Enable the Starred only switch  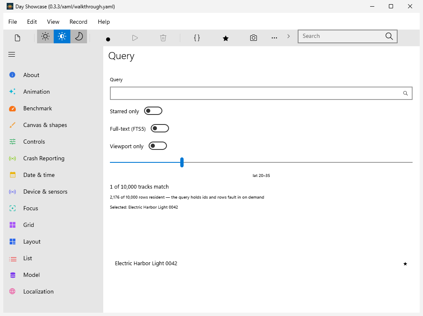point(153,111)
